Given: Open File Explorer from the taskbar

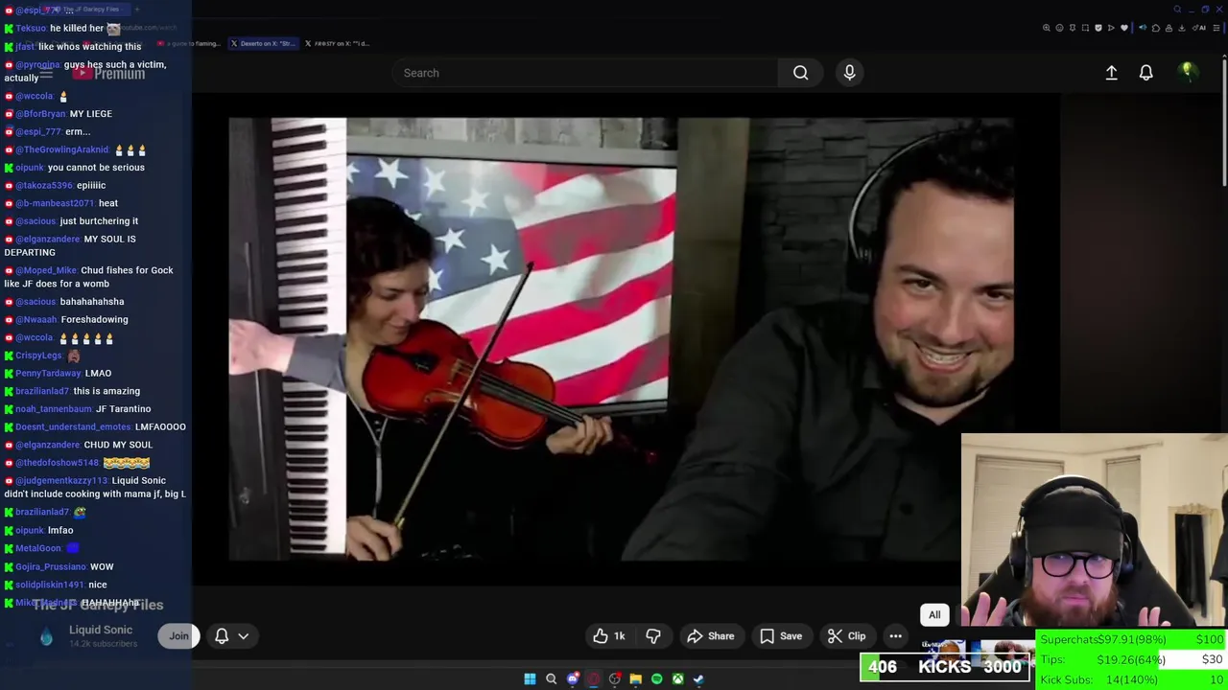Looking at the screenshot, I should (x=635, y=678).
